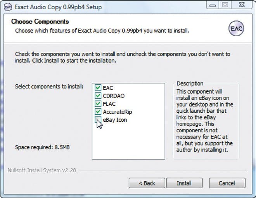Click the maximize window button
Image resolution: width=256 pixels, height=198 pixels.
coord(225,5)
